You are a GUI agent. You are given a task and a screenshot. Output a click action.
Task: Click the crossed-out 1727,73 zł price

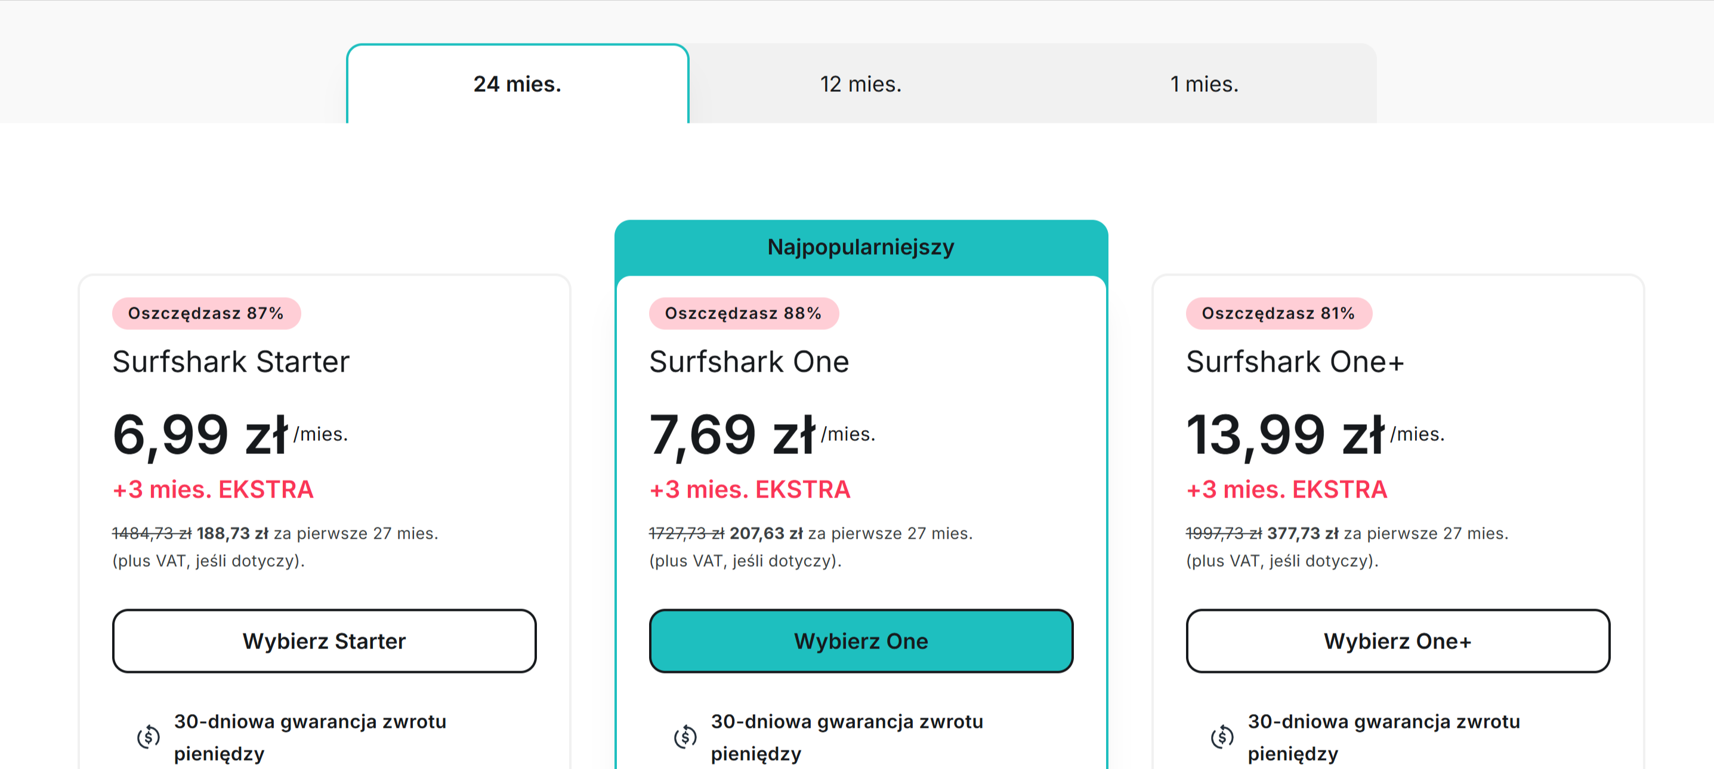tap(686, 533)
